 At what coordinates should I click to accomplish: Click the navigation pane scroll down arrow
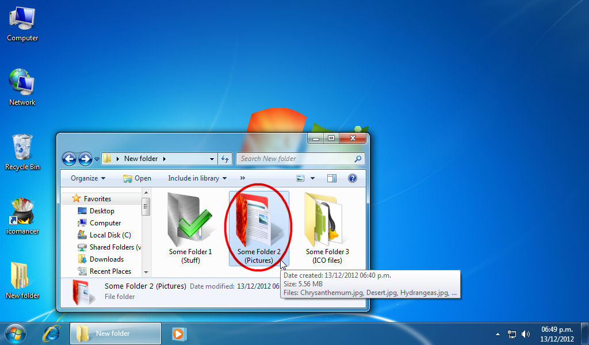coord(146,273)
